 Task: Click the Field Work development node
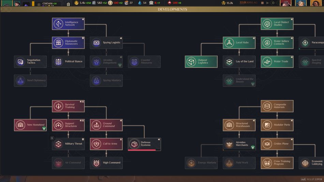point(239,163)
